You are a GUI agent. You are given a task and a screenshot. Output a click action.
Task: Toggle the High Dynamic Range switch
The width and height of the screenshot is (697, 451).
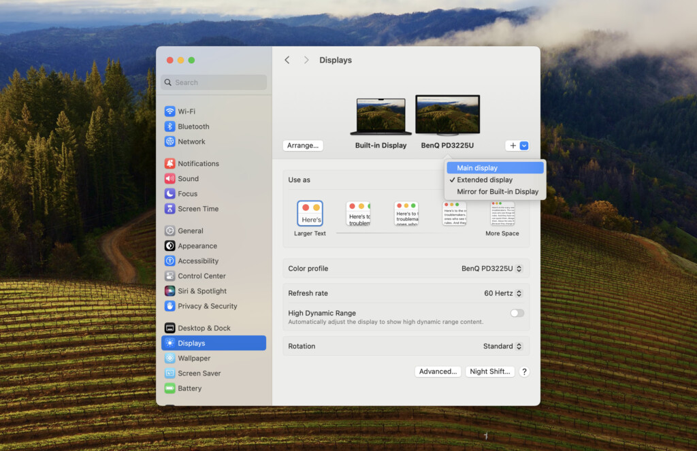(x=517, y=314)
